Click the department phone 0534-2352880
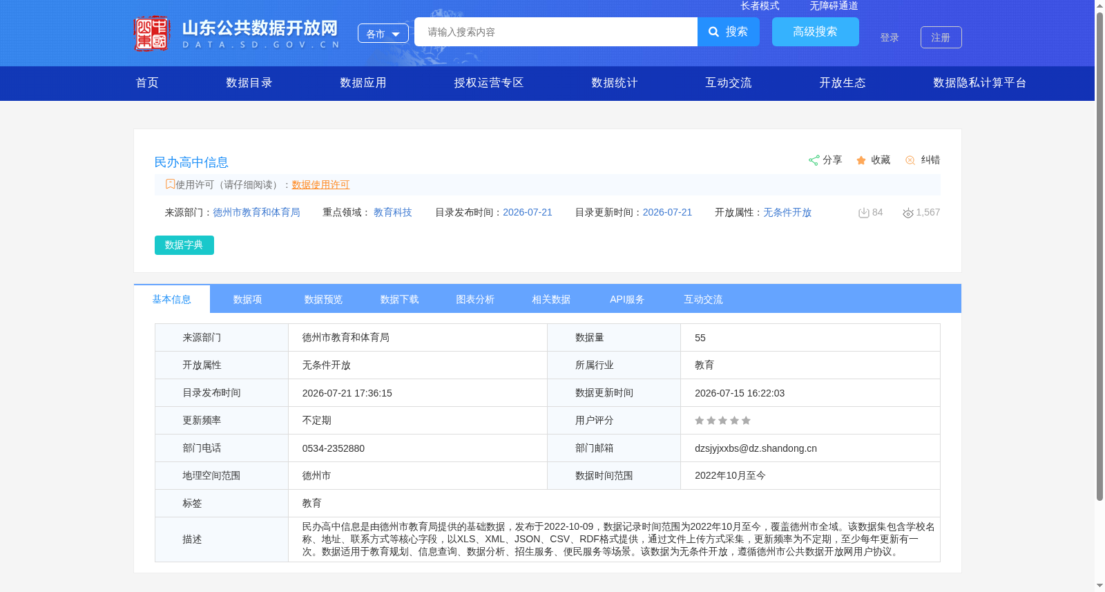This screenshot has width=1105, height=592. (x=334, y=448)
